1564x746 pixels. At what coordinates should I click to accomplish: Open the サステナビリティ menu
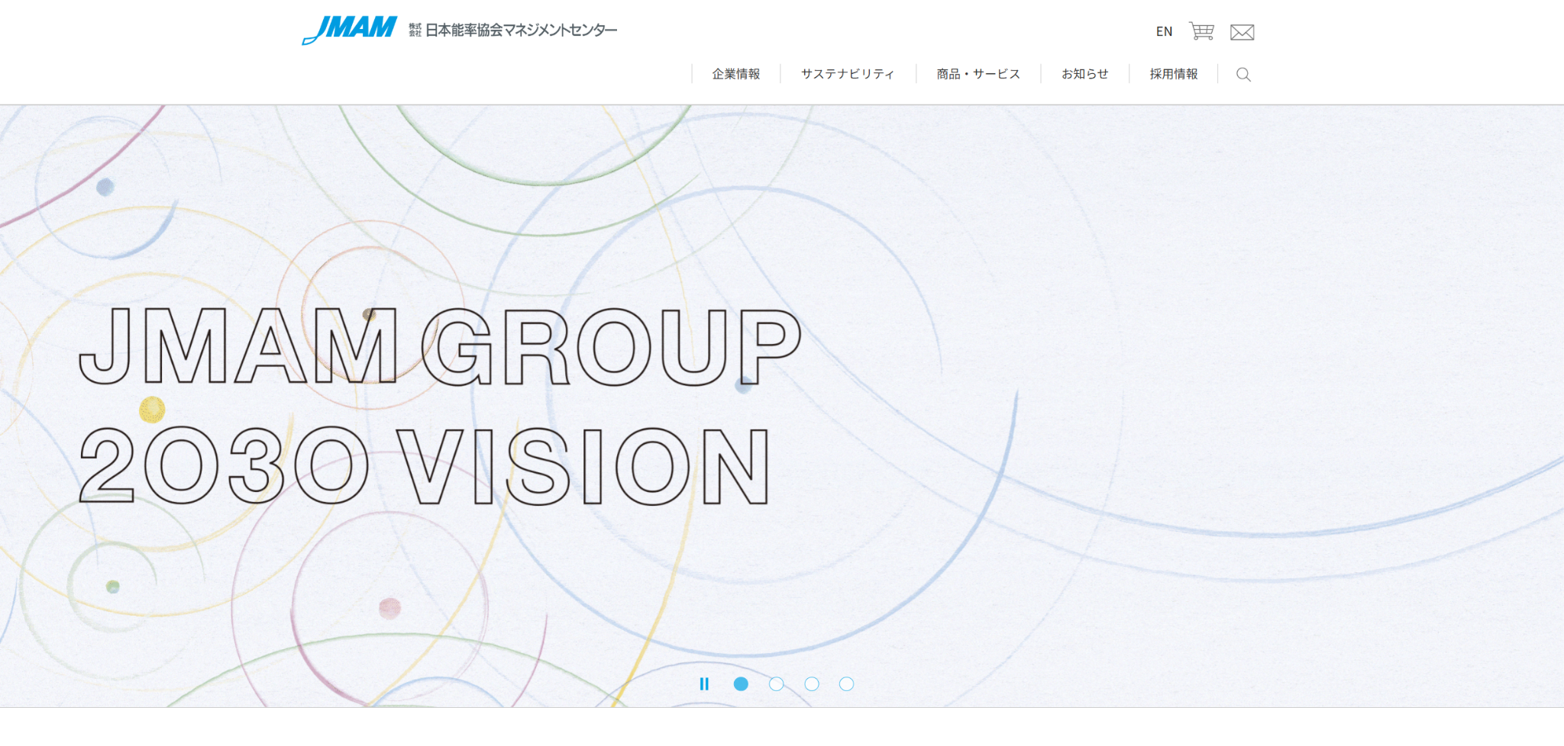[848, 74]
